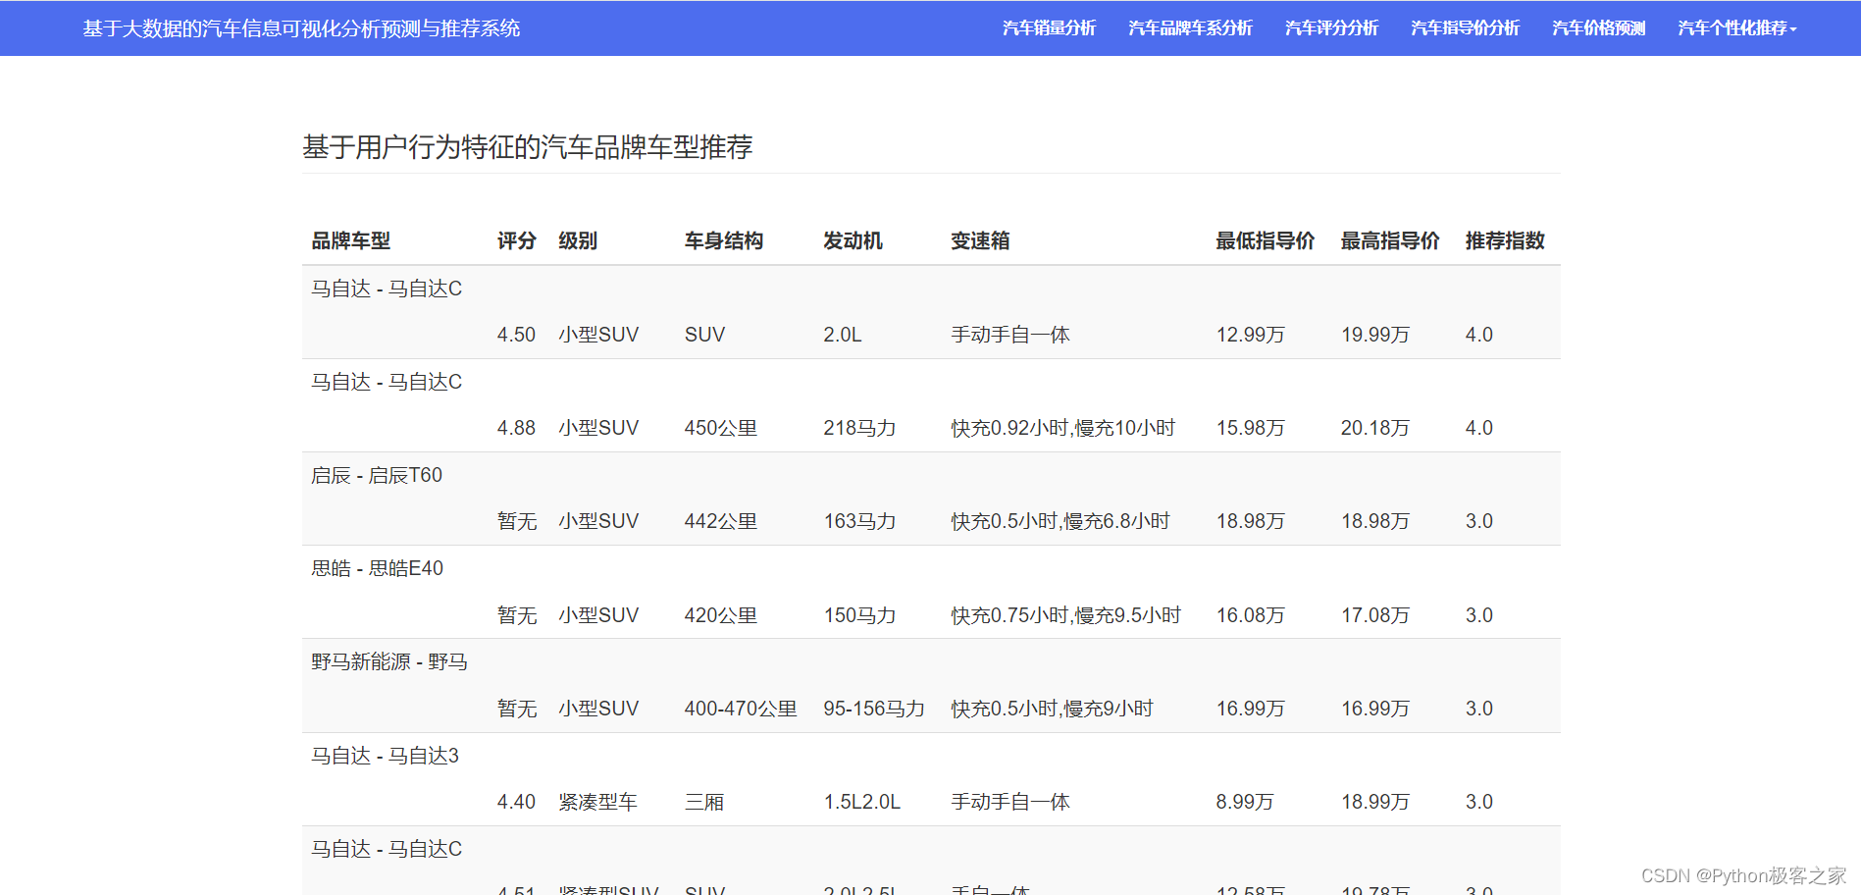This screenshot has width=1861, height=895.
Task: Click the 快充0.75小时,慢充9.5小时 cell
Action: coord(1066,615)
